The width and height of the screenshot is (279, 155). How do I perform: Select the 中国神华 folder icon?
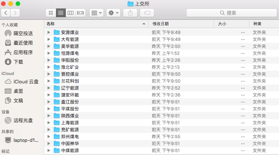click(x=57, y=143)
